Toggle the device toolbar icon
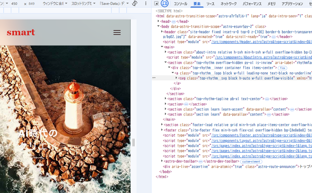Screen dimensions: 312x193 point(165,3)
